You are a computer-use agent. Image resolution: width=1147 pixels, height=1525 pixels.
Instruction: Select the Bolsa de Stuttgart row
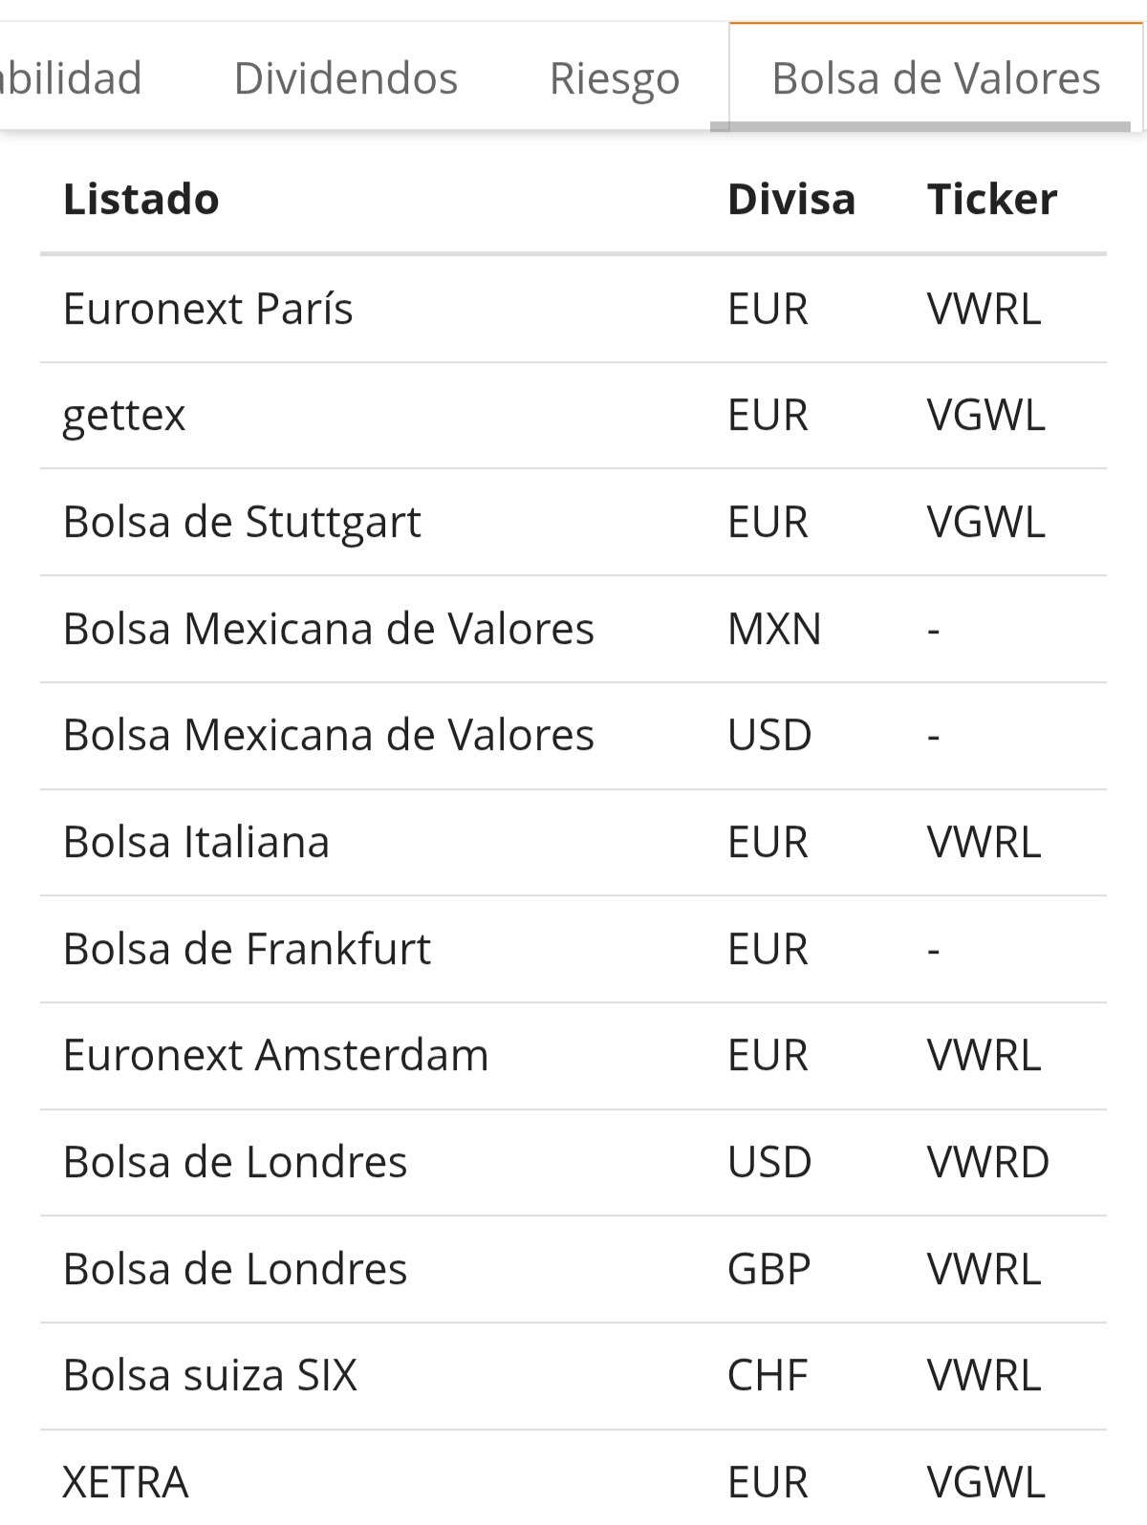(573, 523)
